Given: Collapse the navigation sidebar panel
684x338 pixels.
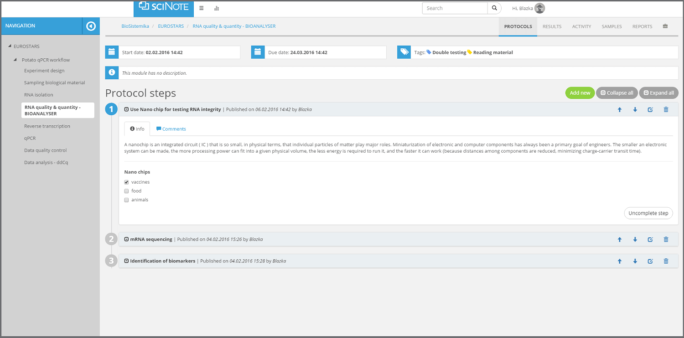Looking at the screenshot, I should pyautogui.click(x=90, y=26).
